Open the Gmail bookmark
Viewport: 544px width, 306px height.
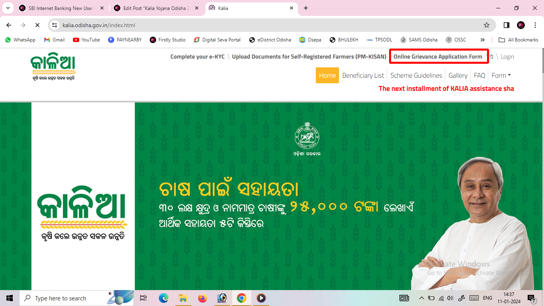pos(54,39)
